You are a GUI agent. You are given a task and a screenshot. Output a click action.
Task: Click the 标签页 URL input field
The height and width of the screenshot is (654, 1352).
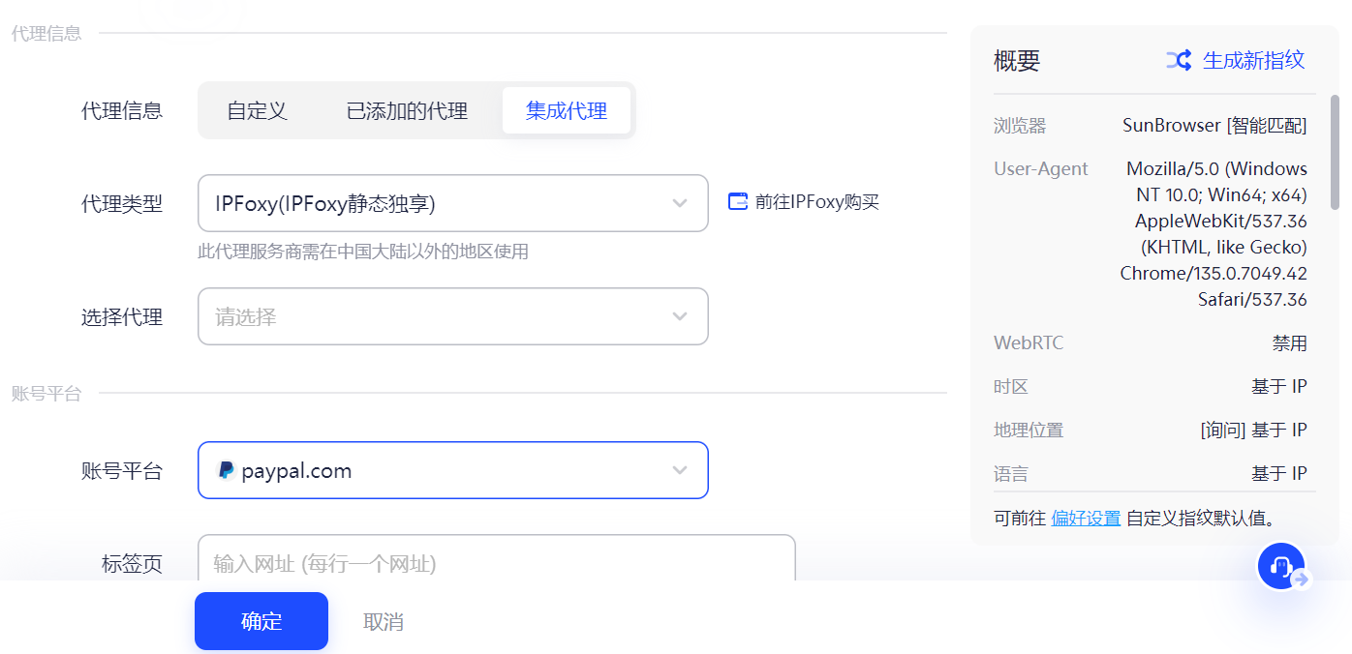496,561
